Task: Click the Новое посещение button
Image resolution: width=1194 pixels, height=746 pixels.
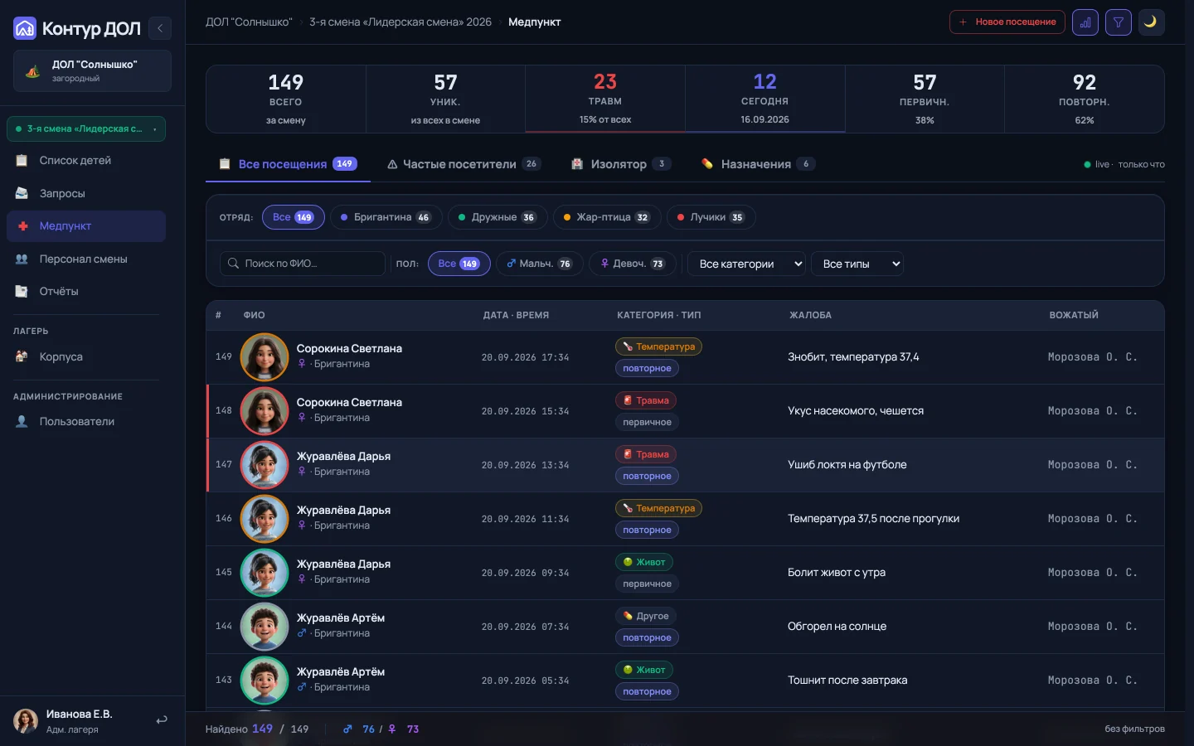Action: [x=1007, y=22]
